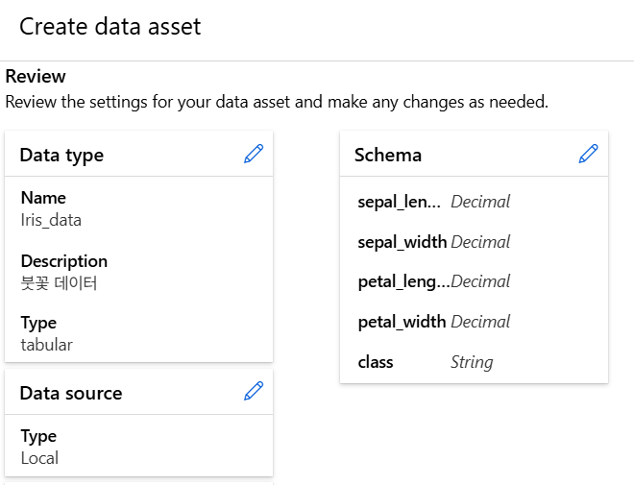Select the Korean description text
The height and width of the screenshot is (485, 634).
(59, 282)
